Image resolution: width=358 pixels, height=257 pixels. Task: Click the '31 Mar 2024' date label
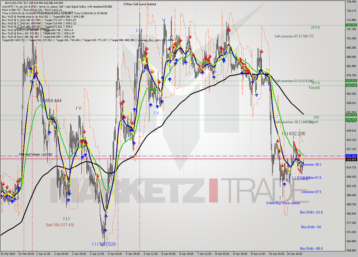coord(8,254)
